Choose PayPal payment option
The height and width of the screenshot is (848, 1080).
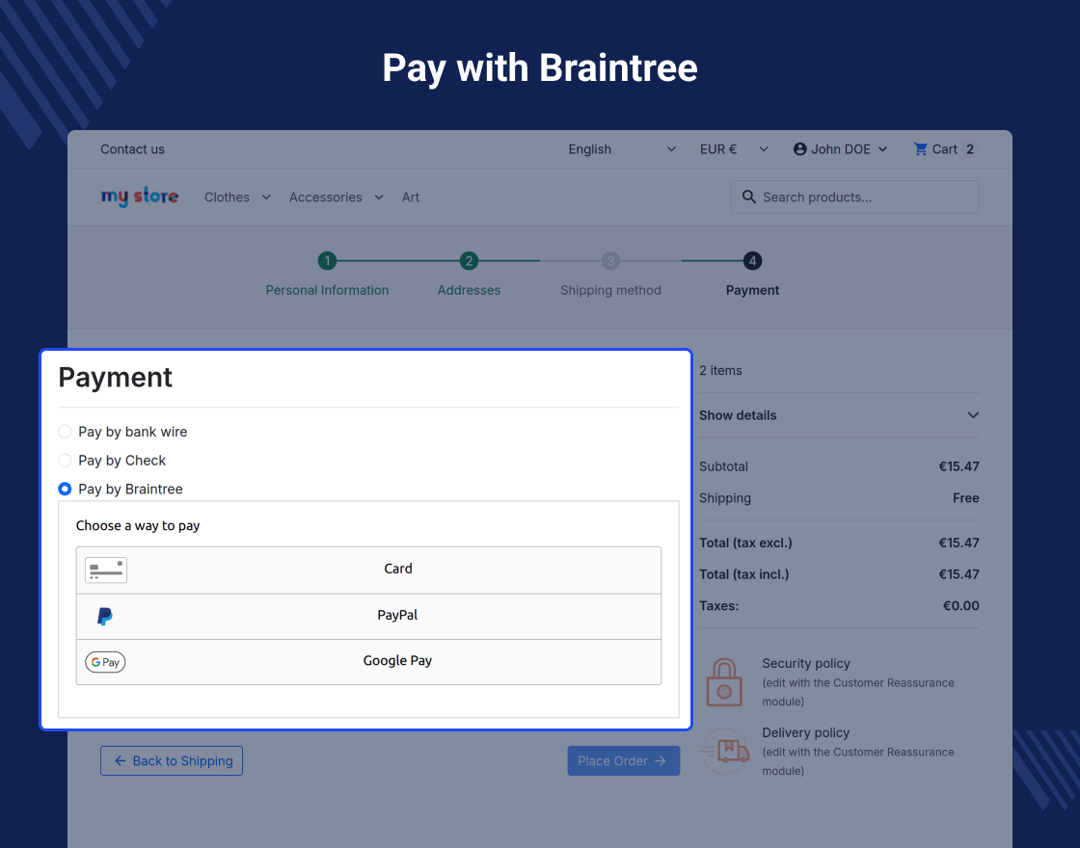pyautogui.click(x=368, y=617)
